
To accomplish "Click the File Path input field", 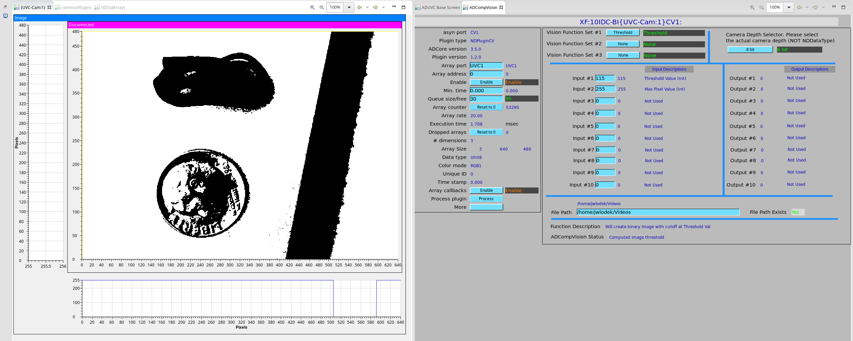I will (658, 212).
